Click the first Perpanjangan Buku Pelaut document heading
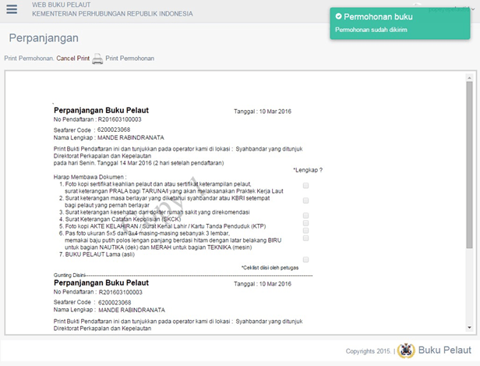The width and height of the screenshot is (480, 366). [101, 110]
